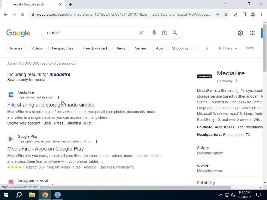Viewport: 267px width, 200px height.
Task: Follow the mediafire suggested spelling link
Action: pos(60,74)
